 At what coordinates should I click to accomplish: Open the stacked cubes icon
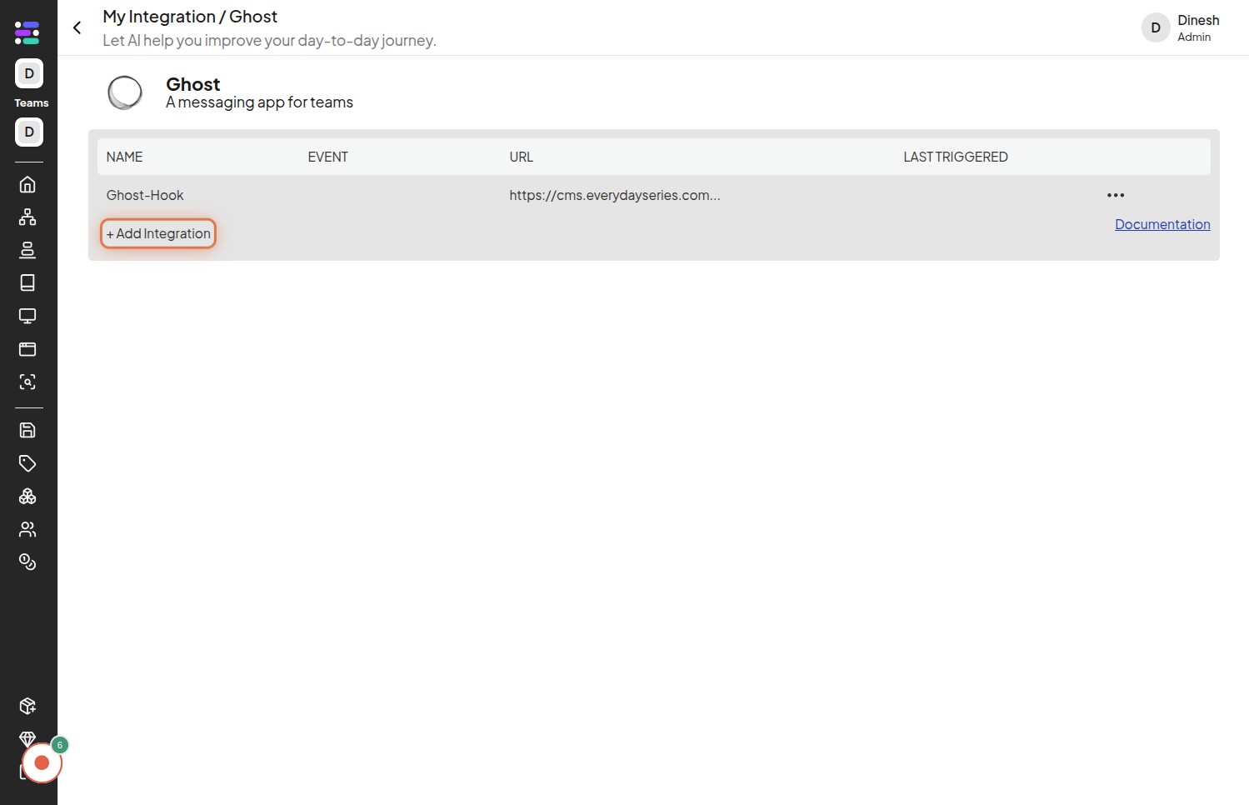[27, 497]
